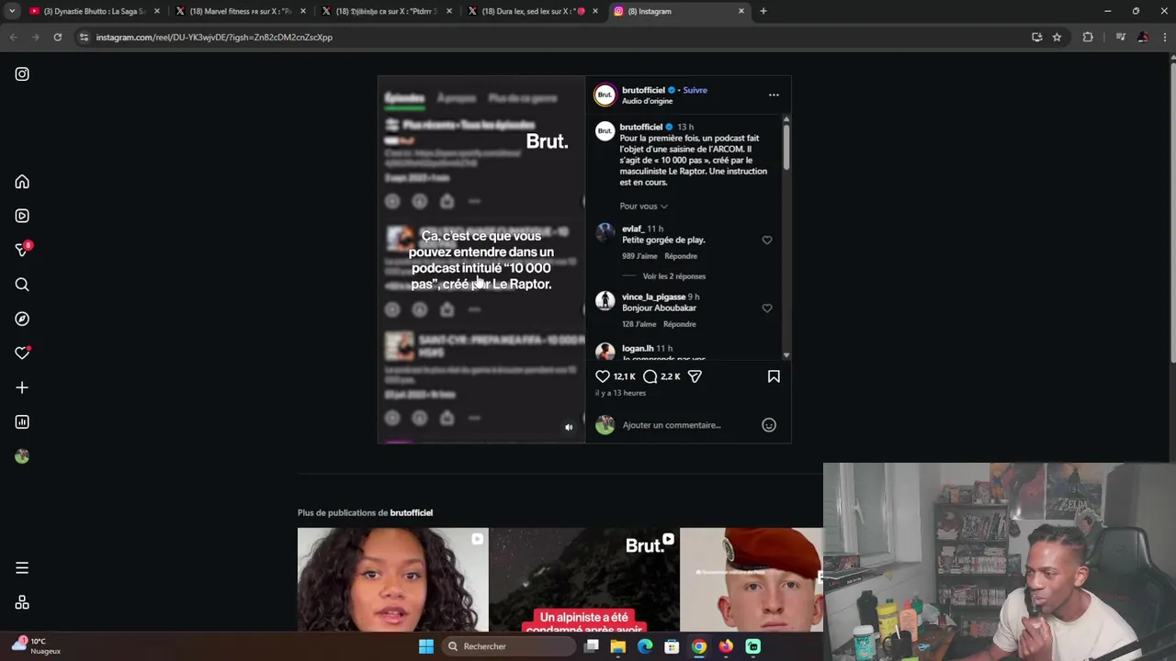Open your profile avatar in the sidebar
The width and height of the screenshot is (1176, 661).
[x=22, y=456]
